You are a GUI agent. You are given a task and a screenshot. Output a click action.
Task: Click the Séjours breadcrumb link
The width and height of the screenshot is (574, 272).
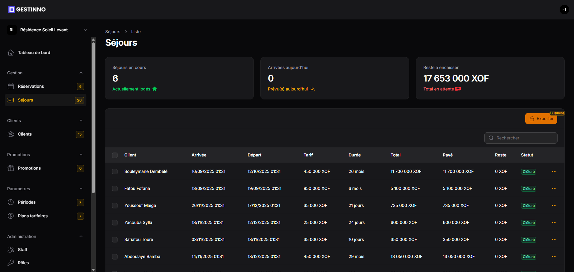click(113, 32)
